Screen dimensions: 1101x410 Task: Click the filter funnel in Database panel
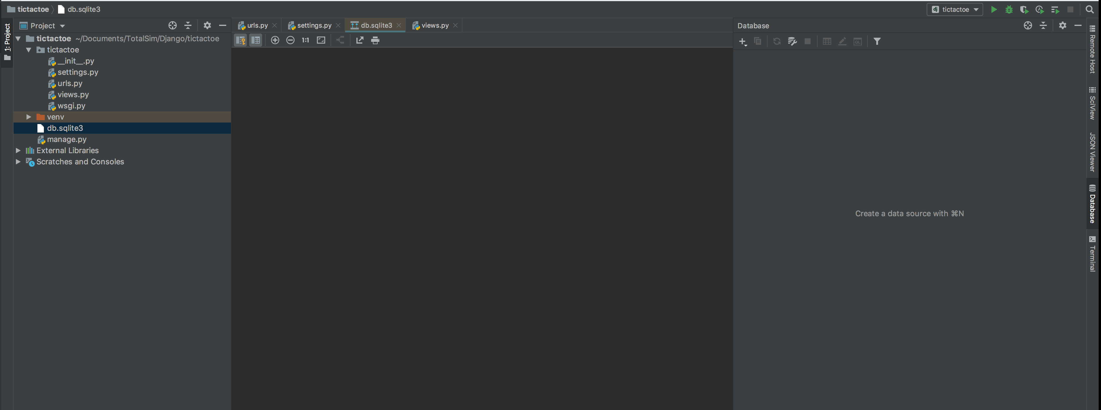click(x=877, y=42)
